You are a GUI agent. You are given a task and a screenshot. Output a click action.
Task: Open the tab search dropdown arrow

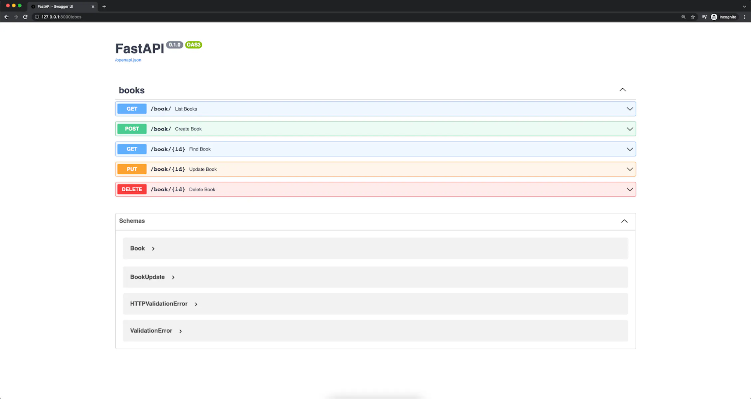point(745,6)
